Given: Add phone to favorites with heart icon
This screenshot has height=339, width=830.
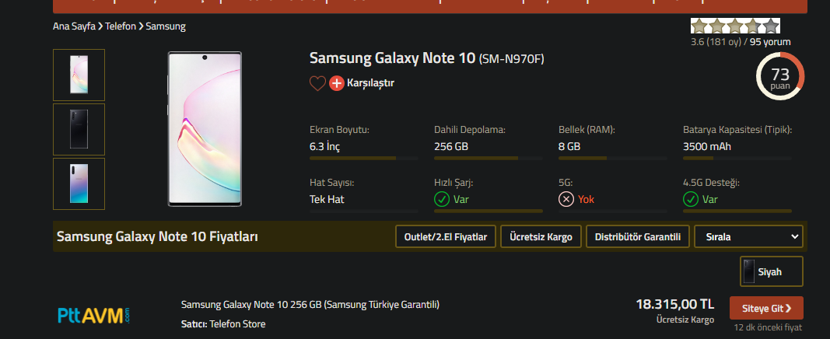Looking at the screenshot, I should (x=317, y=83).
